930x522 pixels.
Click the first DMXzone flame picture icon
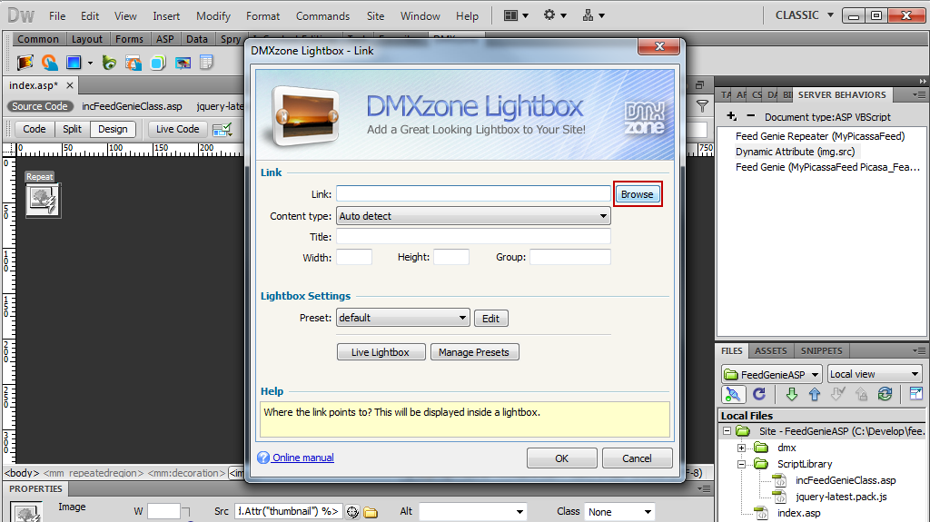pos(25,63)
